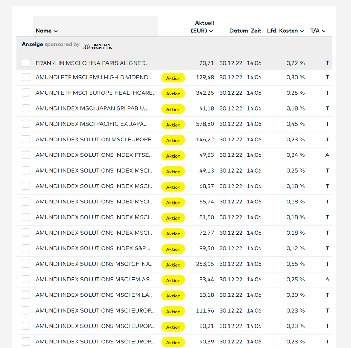Click Aktion badge in the INDEX S&P row
The image size is (351, 348).
(x=173, y=249)
